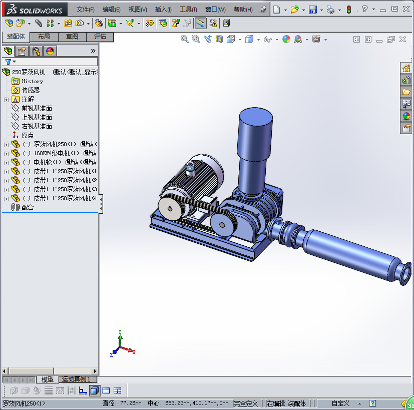Click the Mate paperclip tool icon
Viewport: 414px width, 410px height.
pyautogui.click(x=39, y=24)
